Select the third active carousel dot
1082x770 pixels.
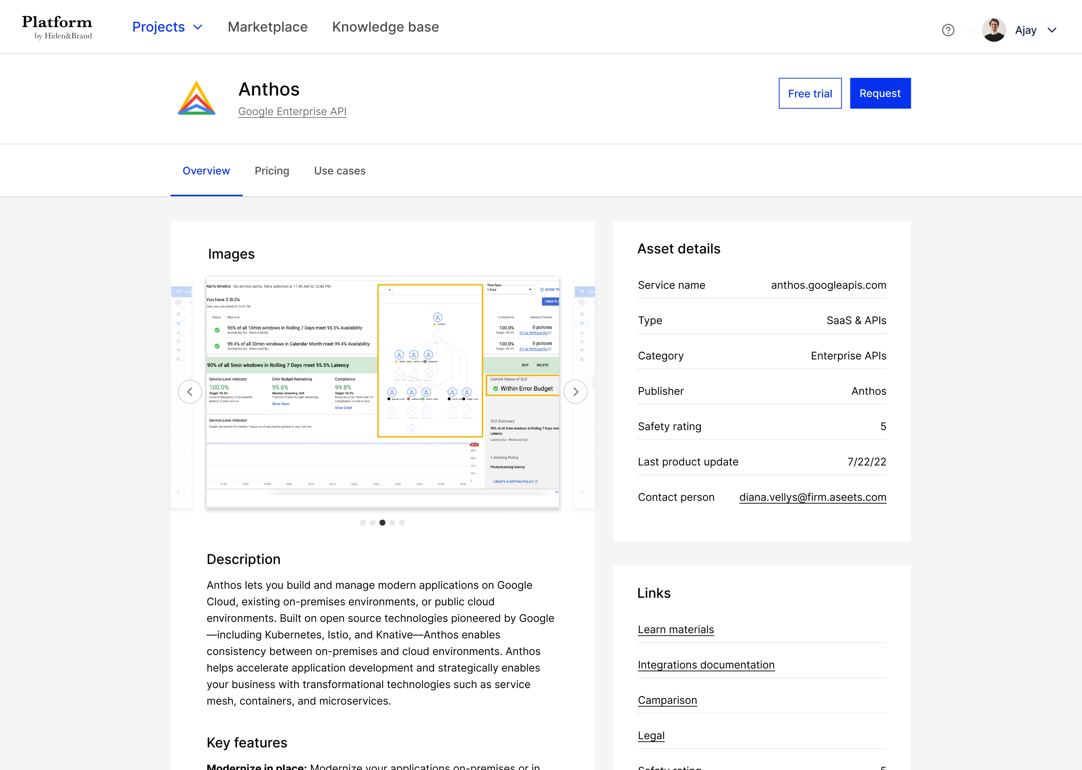(382, 523)
